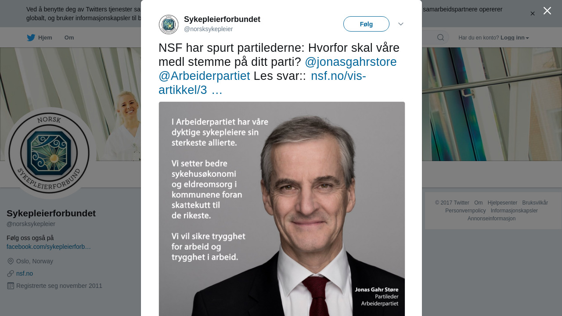Click the link icon beside nsf.no
This screenshot has width=562, height=316.
coord(11,273)
